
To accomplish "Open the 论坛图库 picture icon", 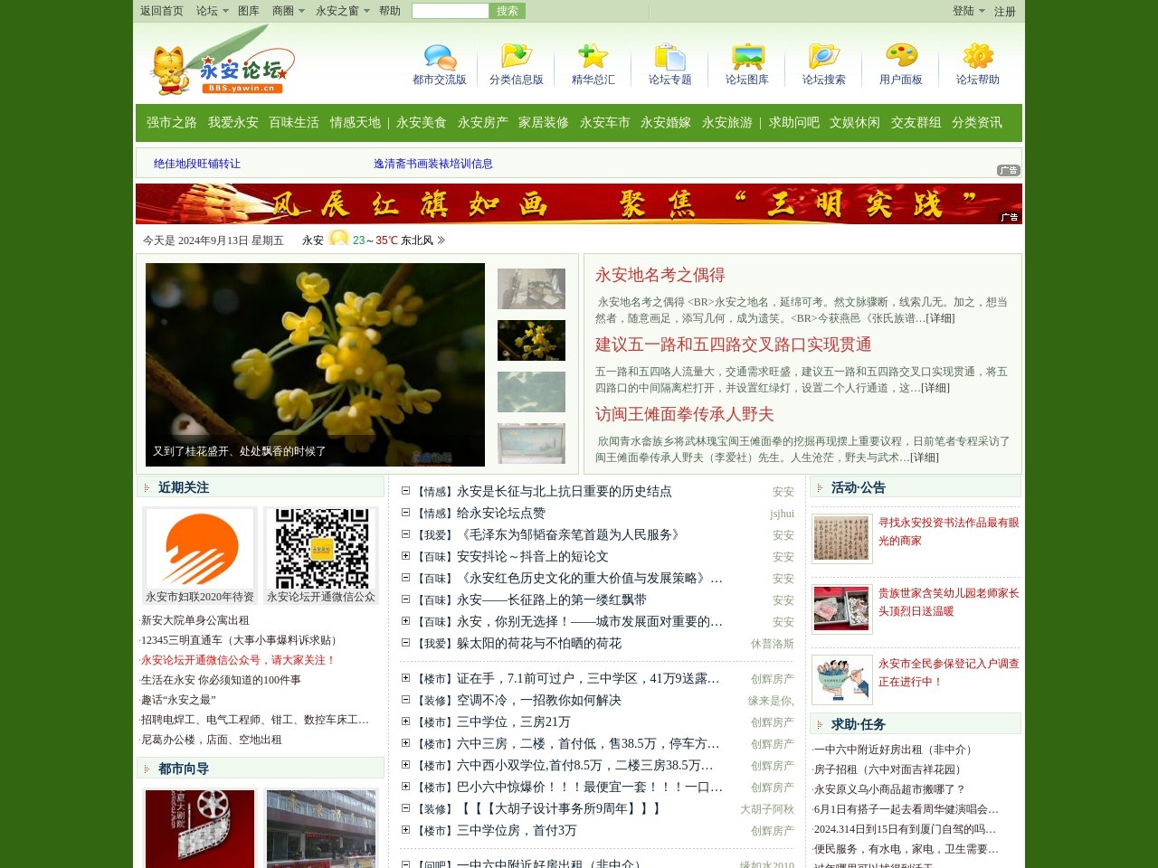I will tap(747, 57).
